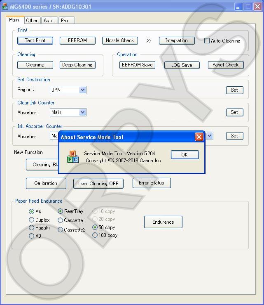Select the Duplex radio button
The image size is (264, 305).
point(31,220)
